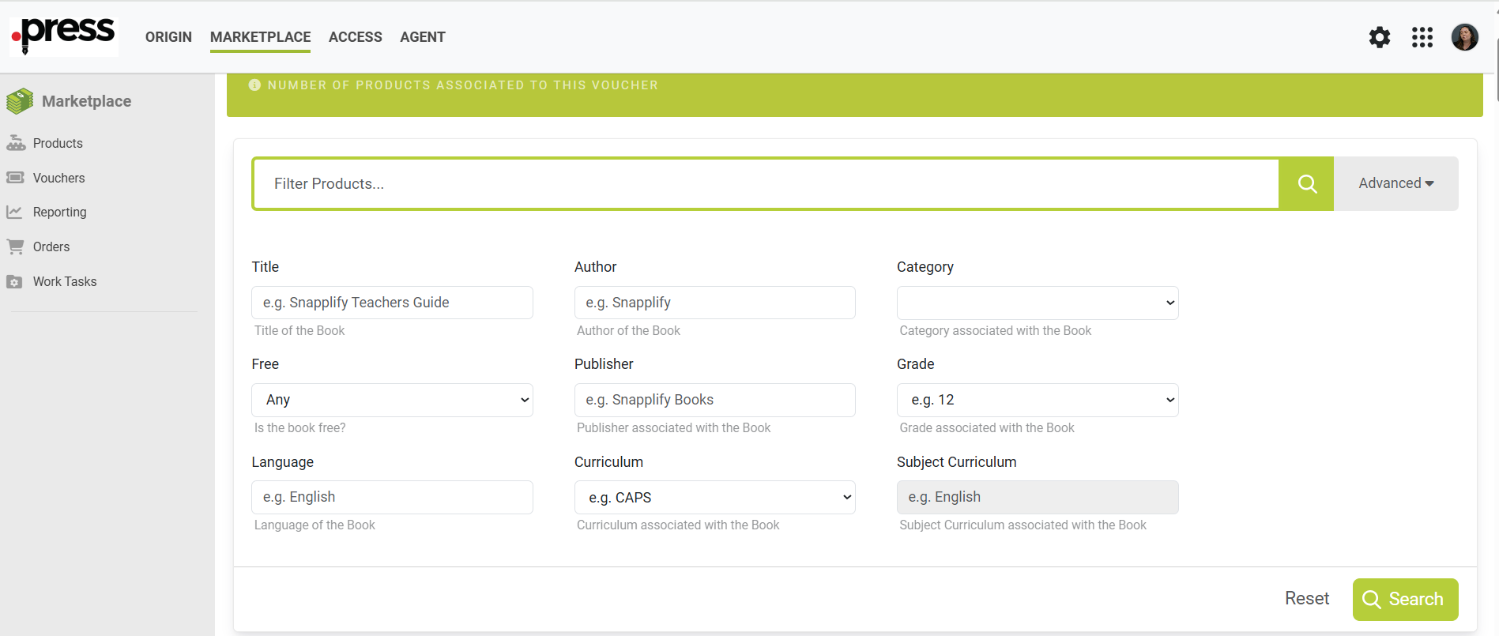This screenshot has height=636, width=1499.
Task: Click the info icon in voucher banner
Action: click(254, 85)
